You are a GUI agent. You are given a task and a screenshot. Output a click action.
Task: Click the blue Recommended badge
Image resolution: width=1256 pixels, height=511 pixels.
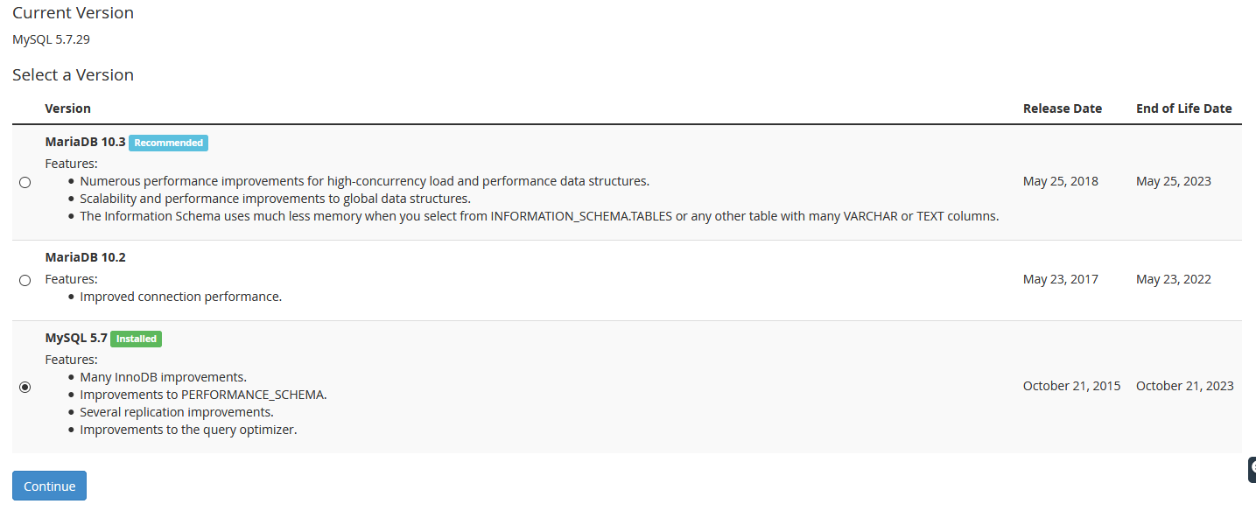(x=168, y=143)
